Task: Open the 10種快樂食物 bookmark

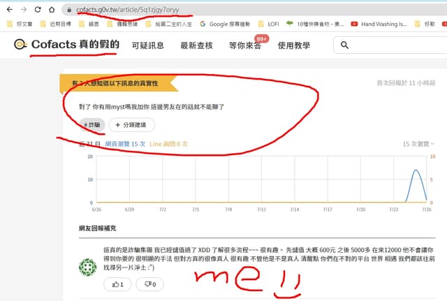Action: [315, 24]
